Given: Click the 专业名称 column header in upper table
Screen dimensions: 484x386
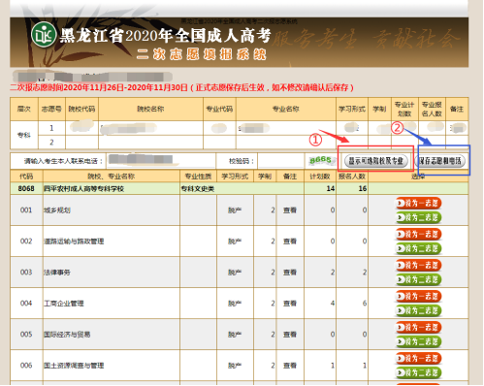Looking at the screenshot, I should click(x=286, y=109).
